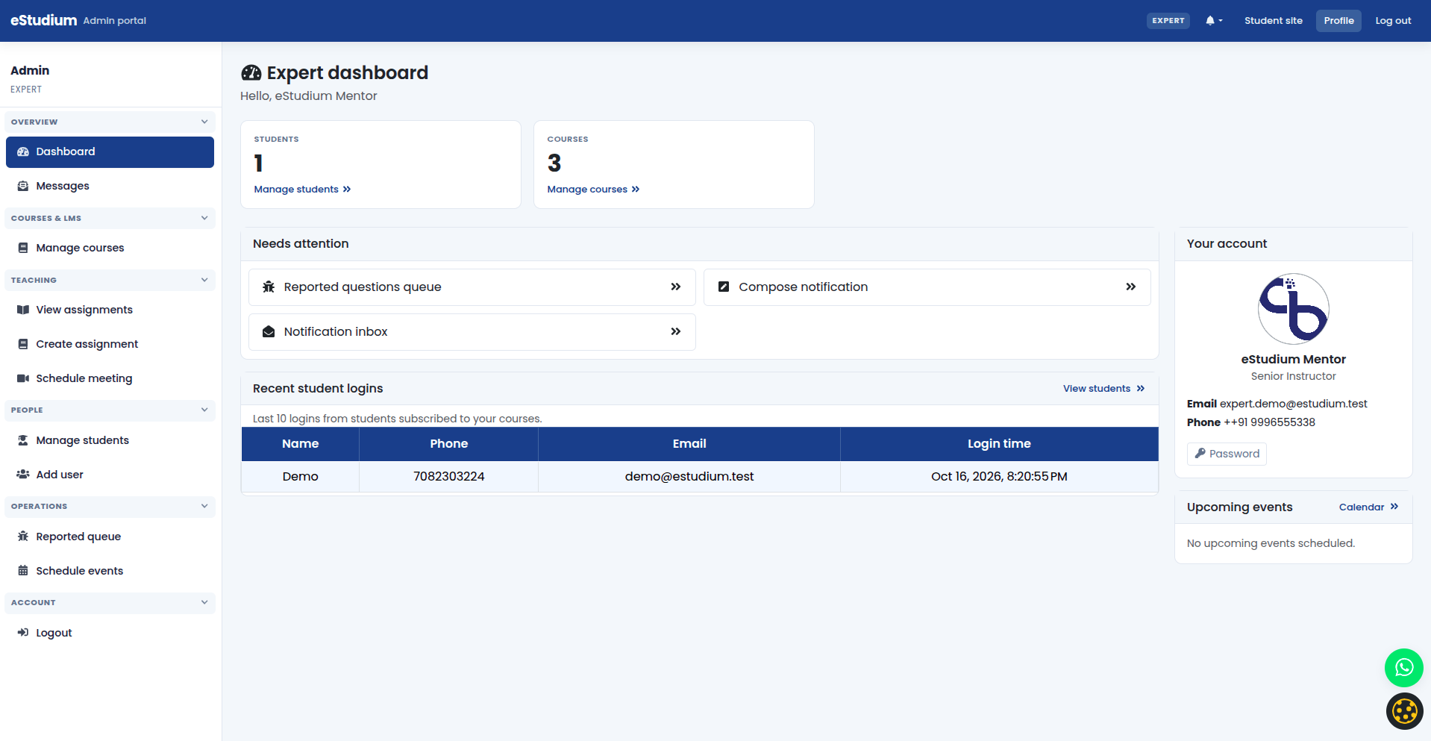1431x741 pixels.
Task: Open the yellow cookie settings icon
Action: pyautogui.click(x=1404, y=711)
